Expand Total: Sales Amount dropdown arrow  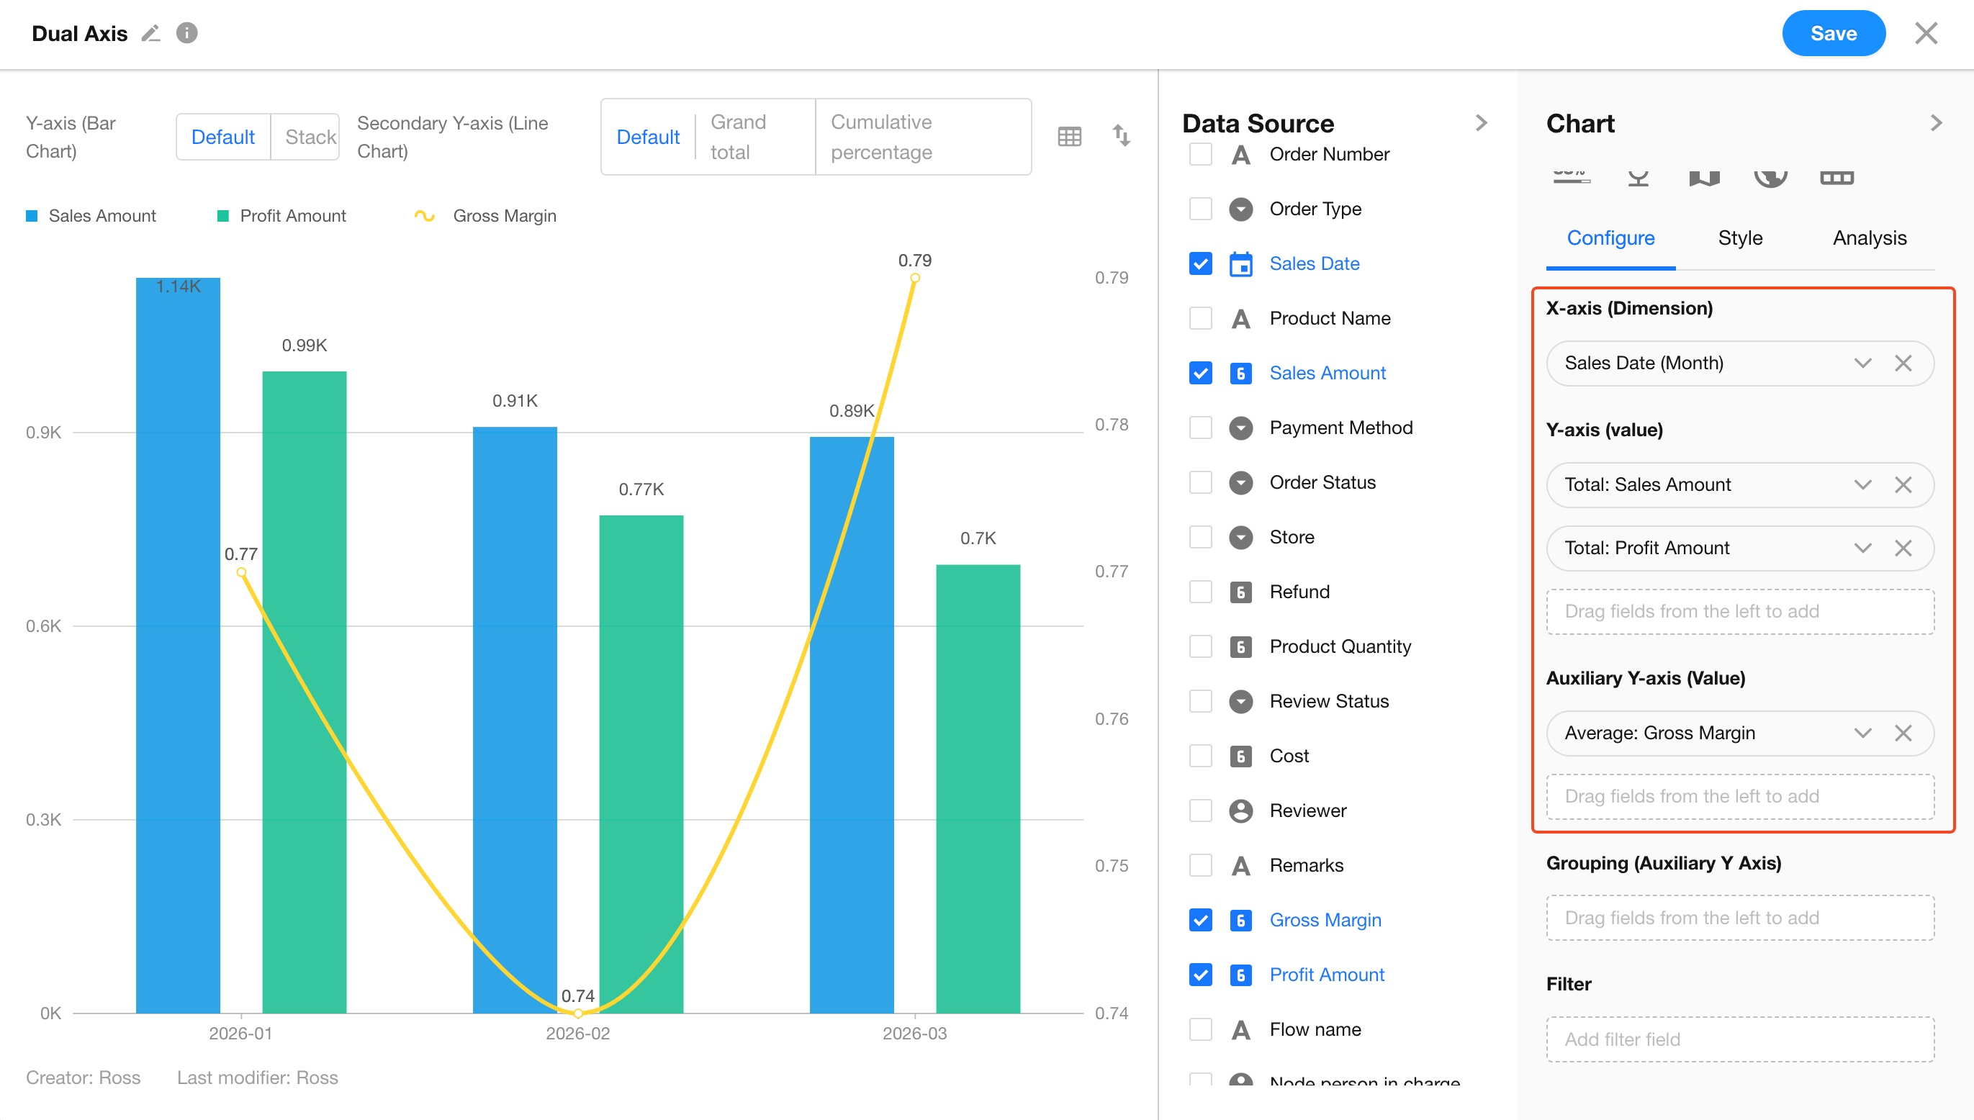click(x=1862, y=484)
